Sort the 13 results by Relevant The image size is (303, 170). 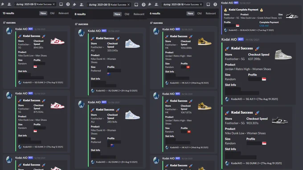64,13
